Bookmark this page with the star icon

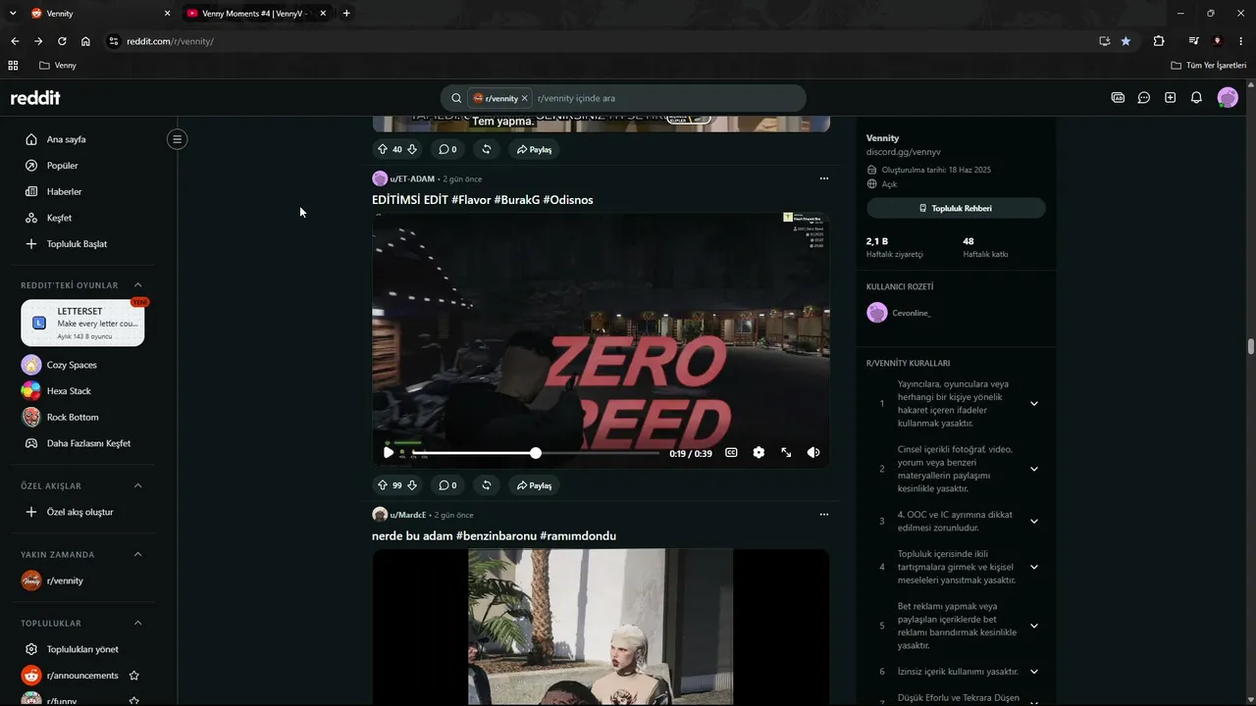(x=1125, y=41)
